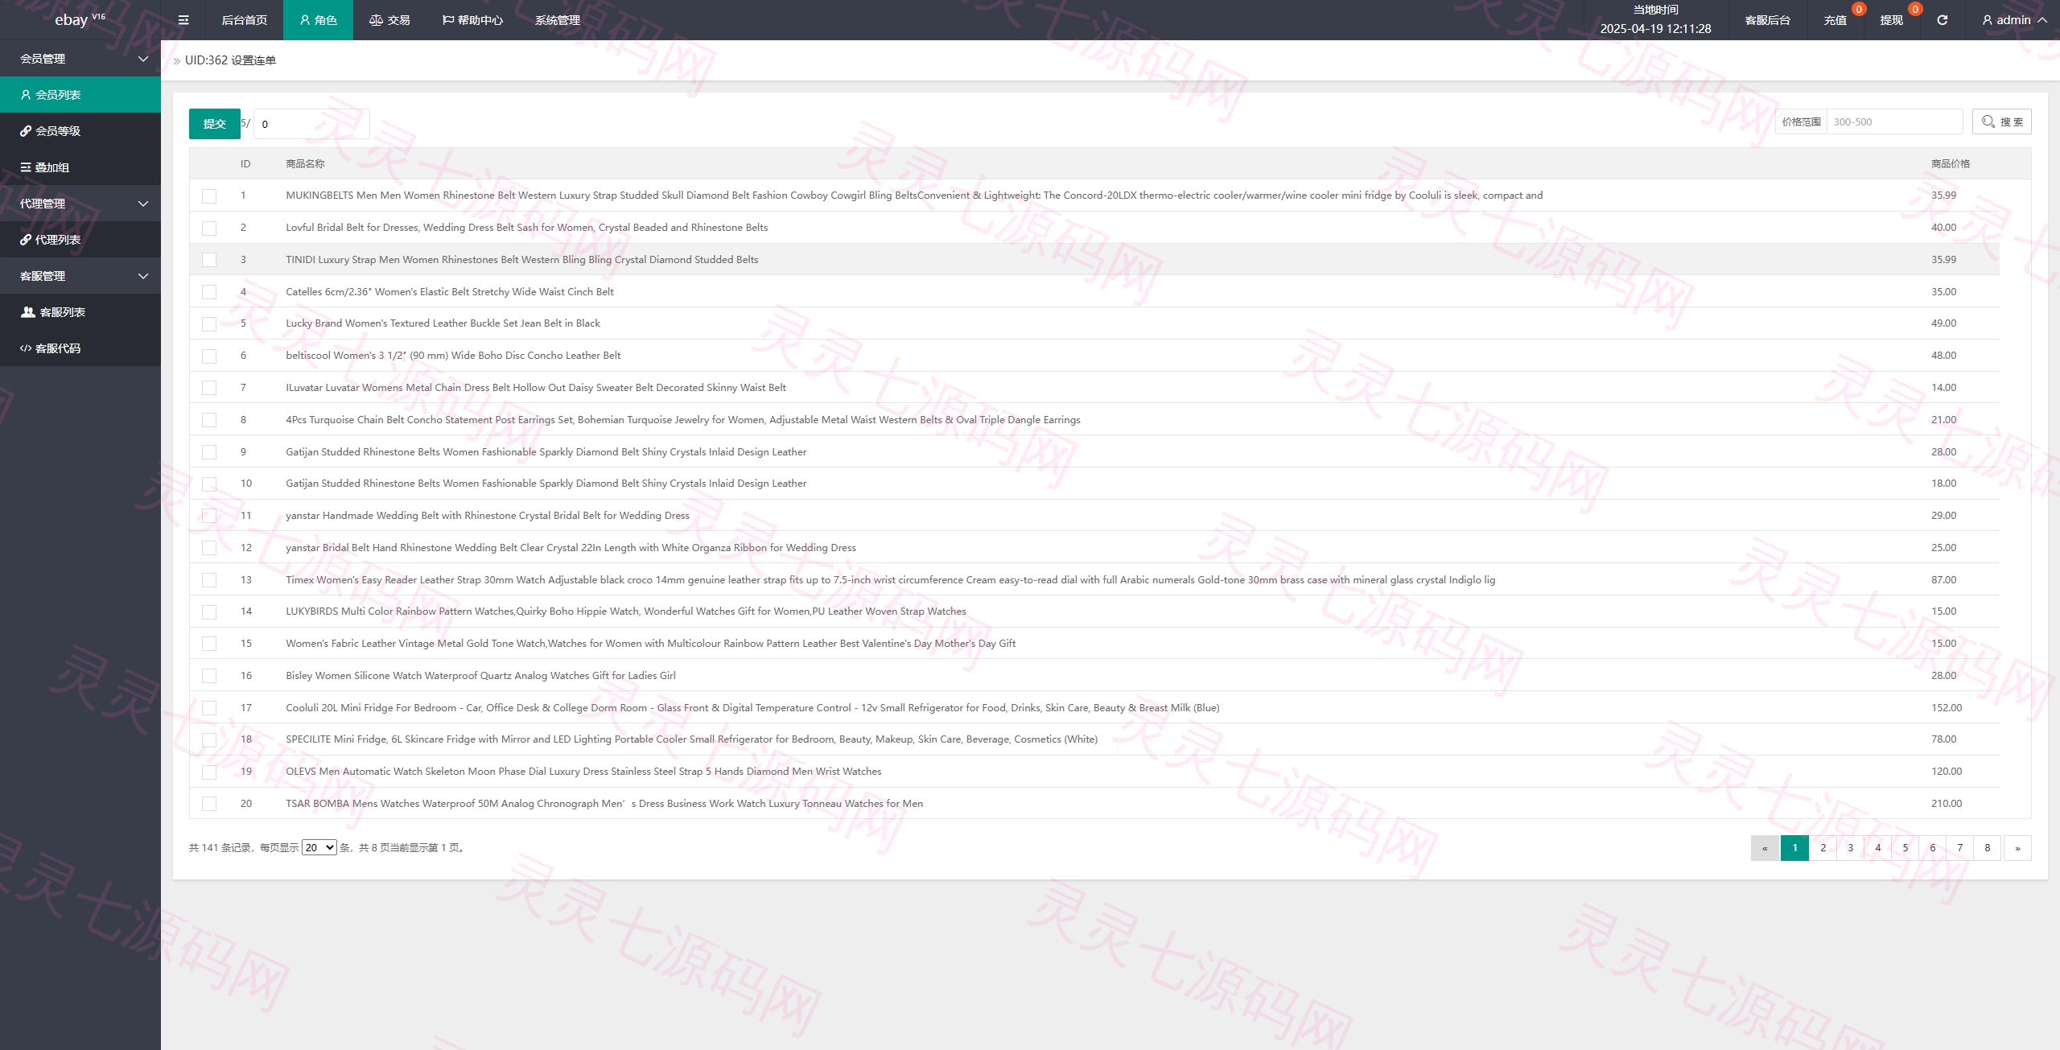The width and height of the screenshot is (2060, 1050).
Task: Switch to the 交易 top tab
Action: coord(389,20)
